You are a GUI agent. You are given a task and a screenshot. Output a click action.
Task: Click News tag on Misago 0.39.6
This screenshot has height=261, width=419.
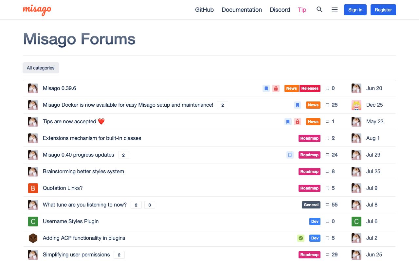pos(291,88)
